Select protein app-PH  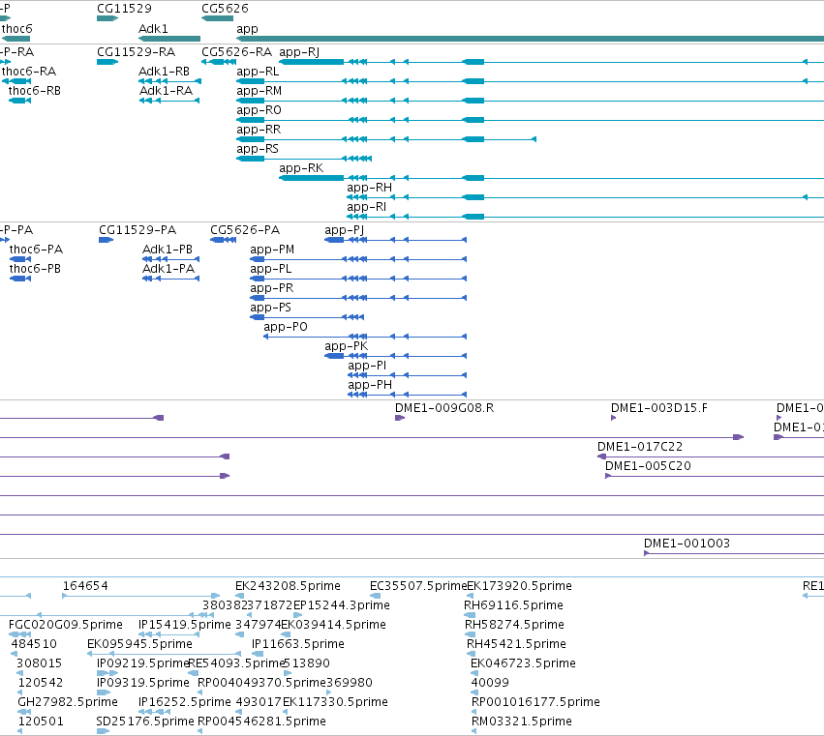click(370, 385)
